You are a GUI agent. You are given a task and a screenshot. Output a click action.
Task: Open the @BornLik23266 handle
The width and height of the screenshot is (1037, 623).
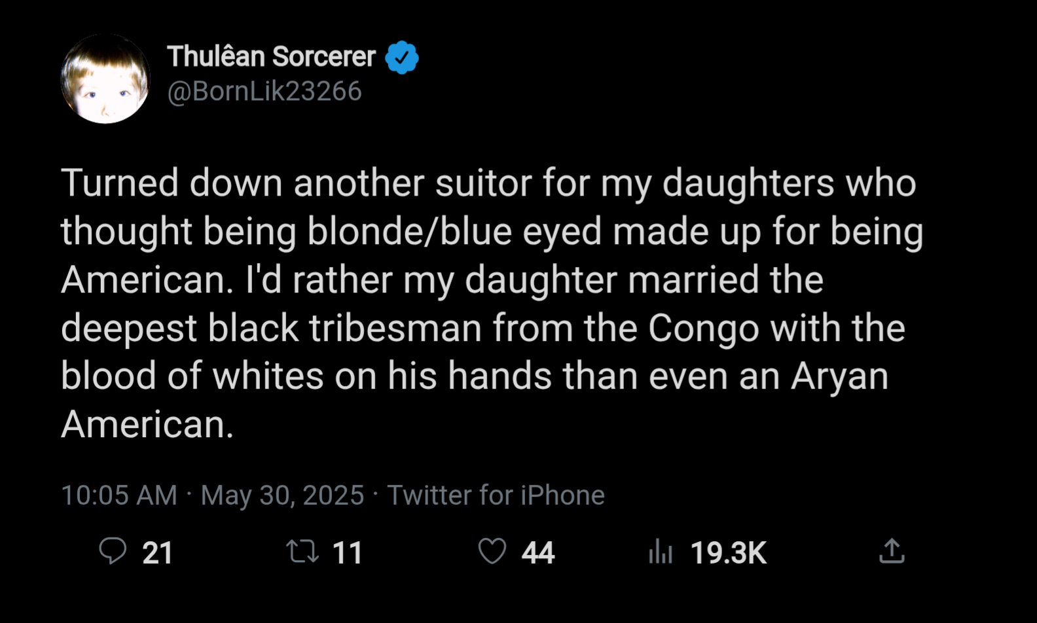[x=264, y=91]
